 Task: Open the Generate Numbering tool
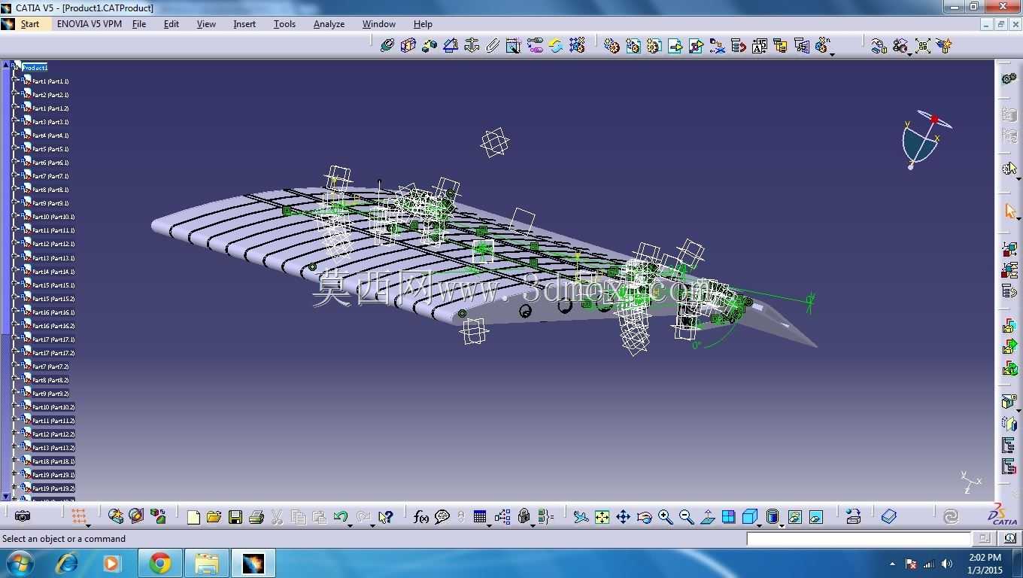[759, 46]
